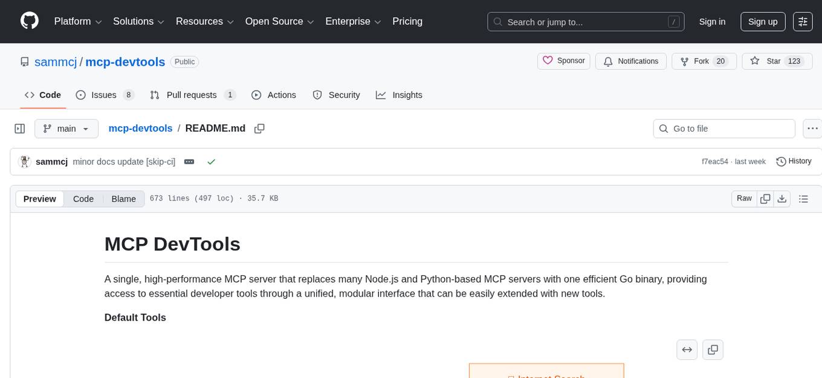Image resolution: width=822 pixels, height=378 pixels.
Task: Sponsor the mcp-devtools repository
Action: pos(563,61)
